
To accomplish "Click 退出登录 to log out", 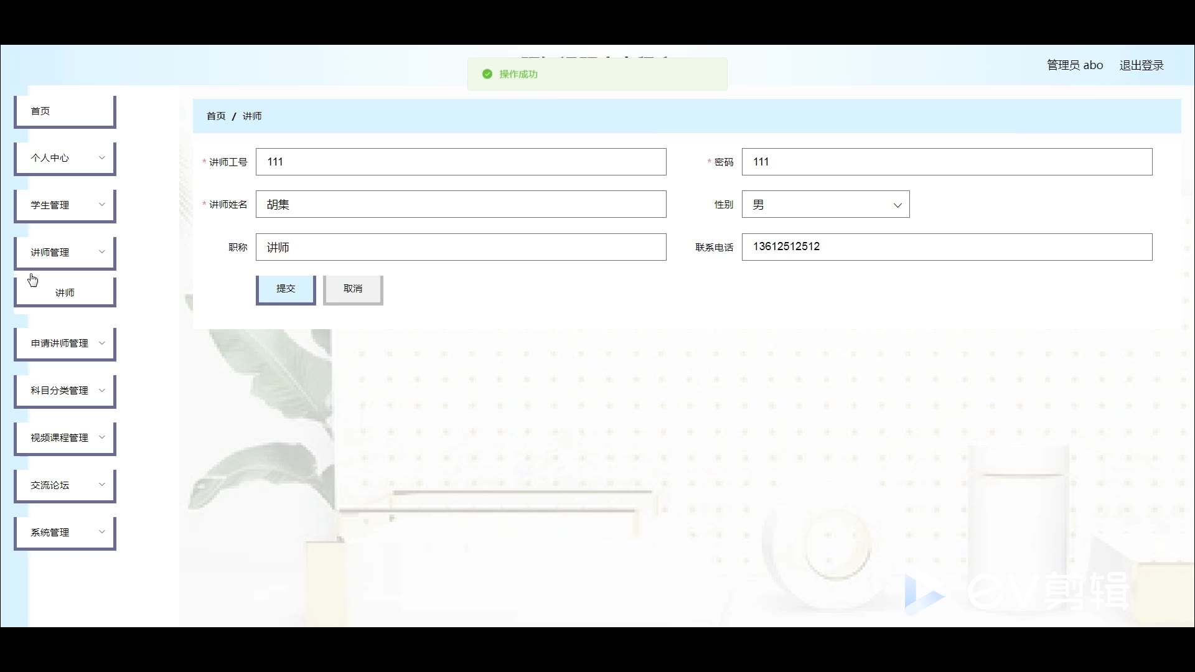I will (1141, 65).
